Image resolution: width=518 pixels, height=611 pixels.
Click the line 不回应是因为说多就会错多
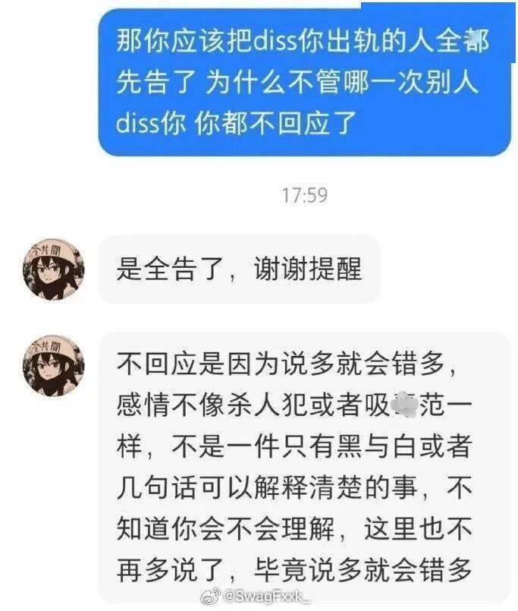[286, 364]
